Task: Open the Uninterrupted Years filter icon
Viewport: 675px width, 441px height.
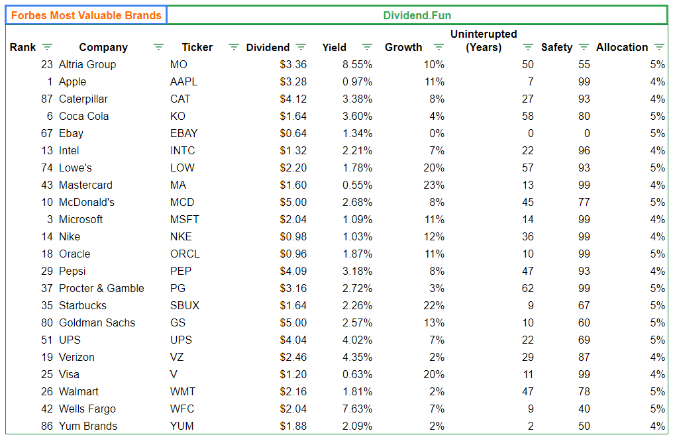Action: 528,47
